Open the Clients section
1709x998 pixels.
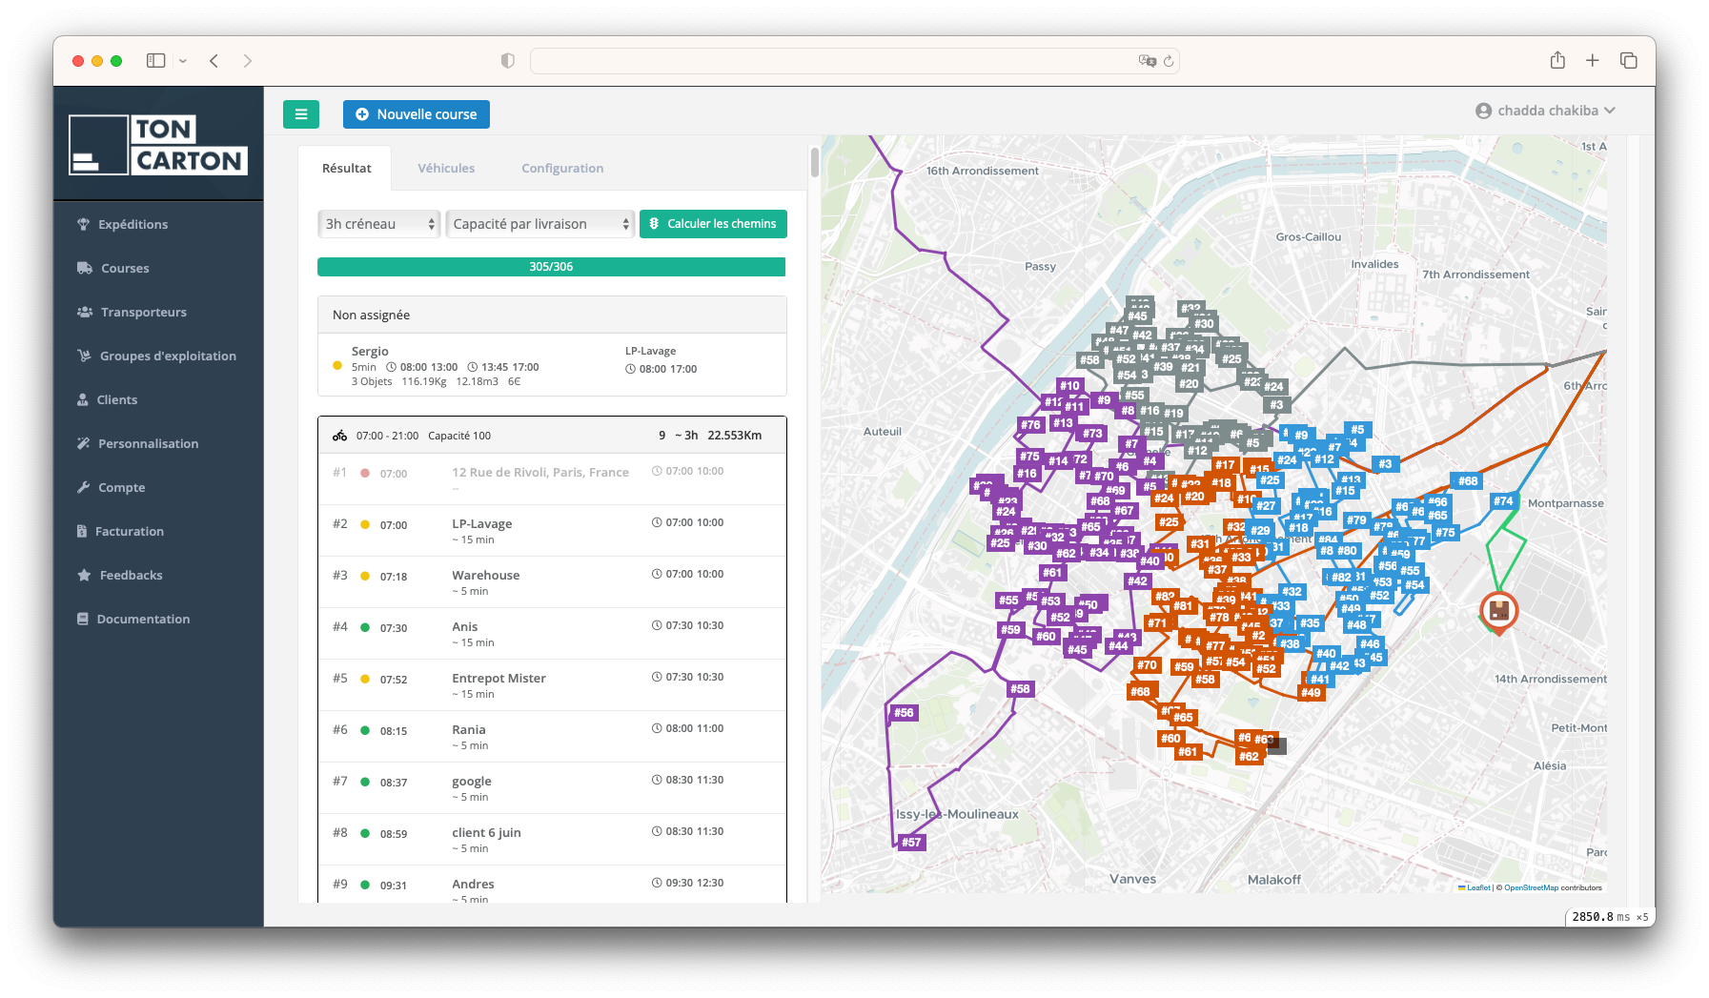coord(118,399)
